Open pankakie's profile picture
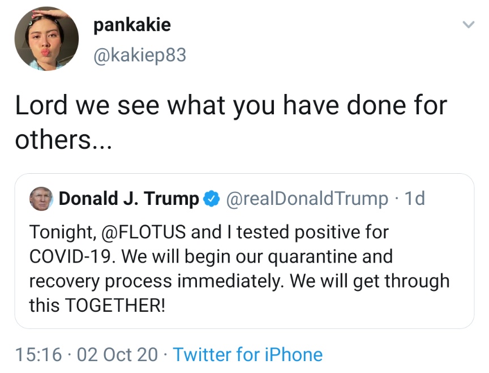 click(x=46, y=39)
